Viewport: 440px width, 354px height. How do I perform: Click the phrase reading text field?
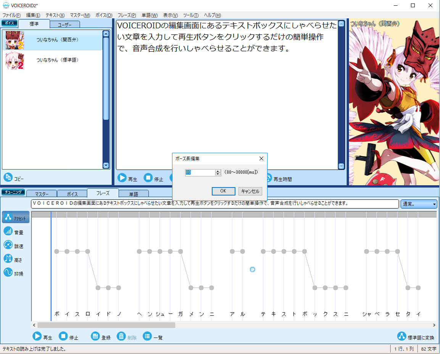coord(215,204)
